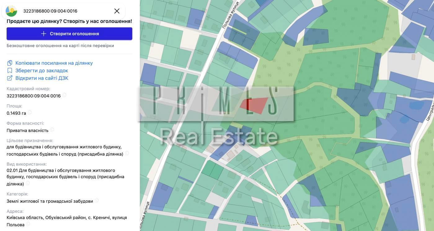Open 'Відкрити на сайті ДЗК' link
434x231 pixels.
(42, 78)
